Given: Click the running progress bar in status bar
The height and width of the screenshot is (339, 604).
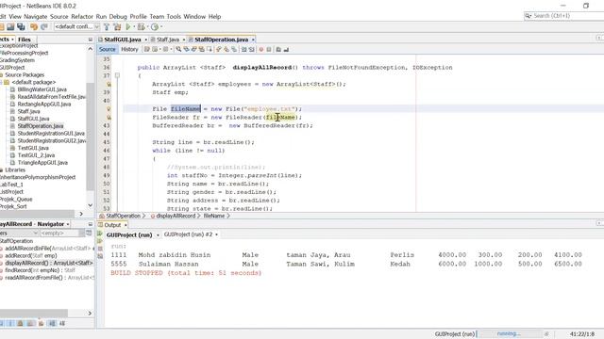Looking at the screenshot, I should (509, 334).
